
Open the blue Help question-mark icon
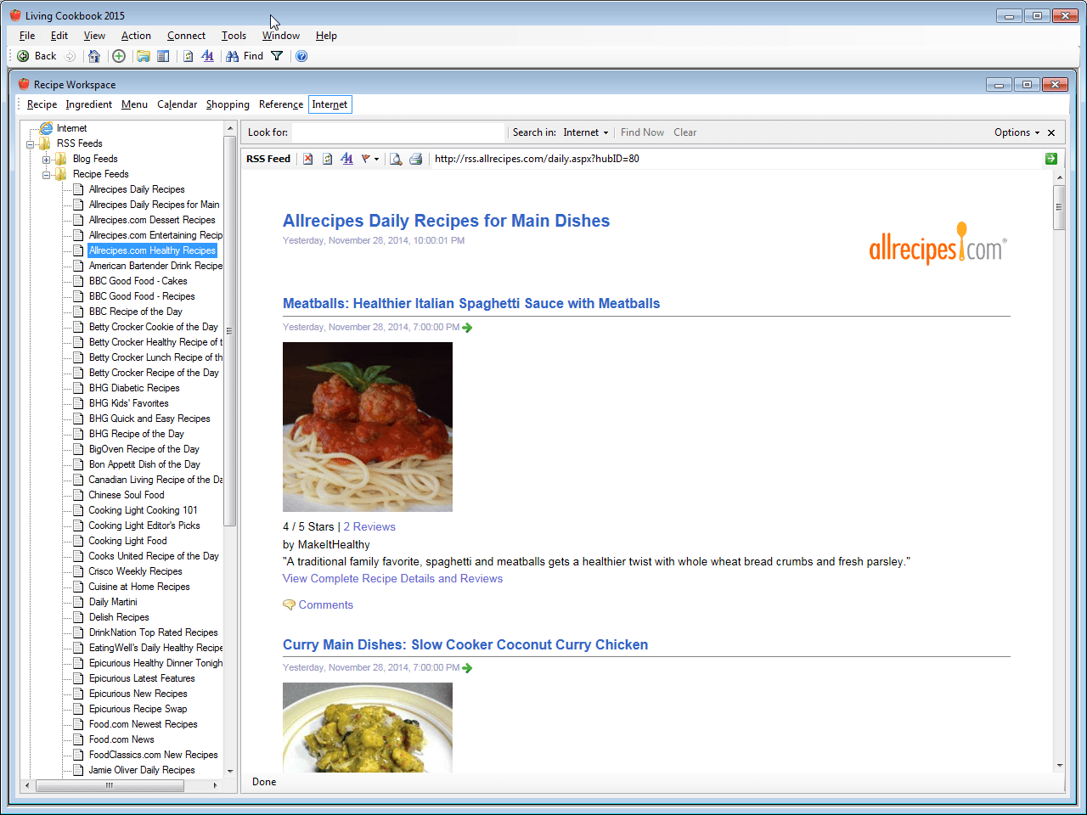point(301,56)
